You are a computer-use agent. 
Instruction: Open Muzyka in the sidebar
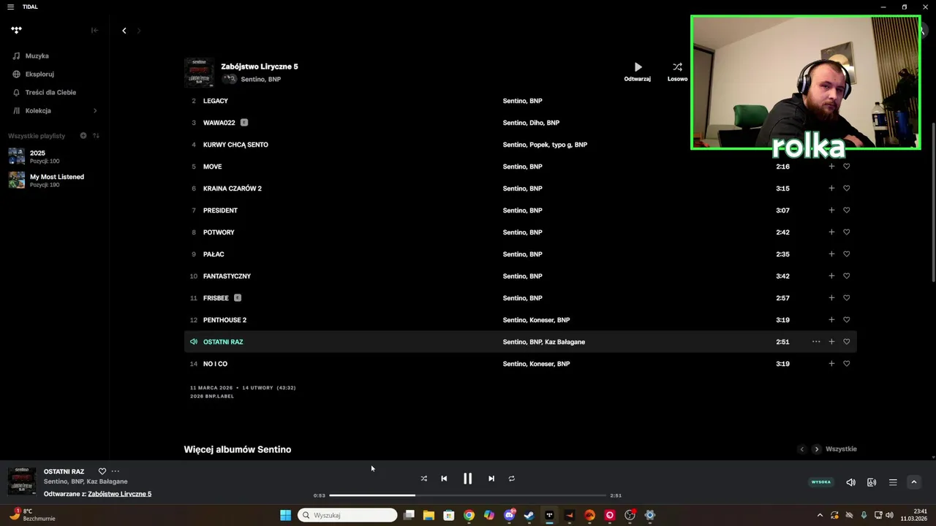tap(37, 56)
